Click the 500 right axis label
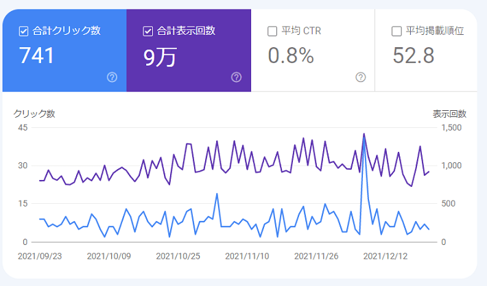487x286 pixels. tap(448, 204)
